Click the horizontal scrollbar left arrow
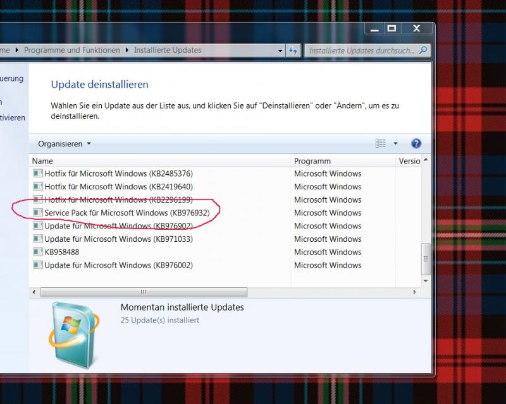Image resolution: width=506 pixels, height=404 pixels. [34, 292]
